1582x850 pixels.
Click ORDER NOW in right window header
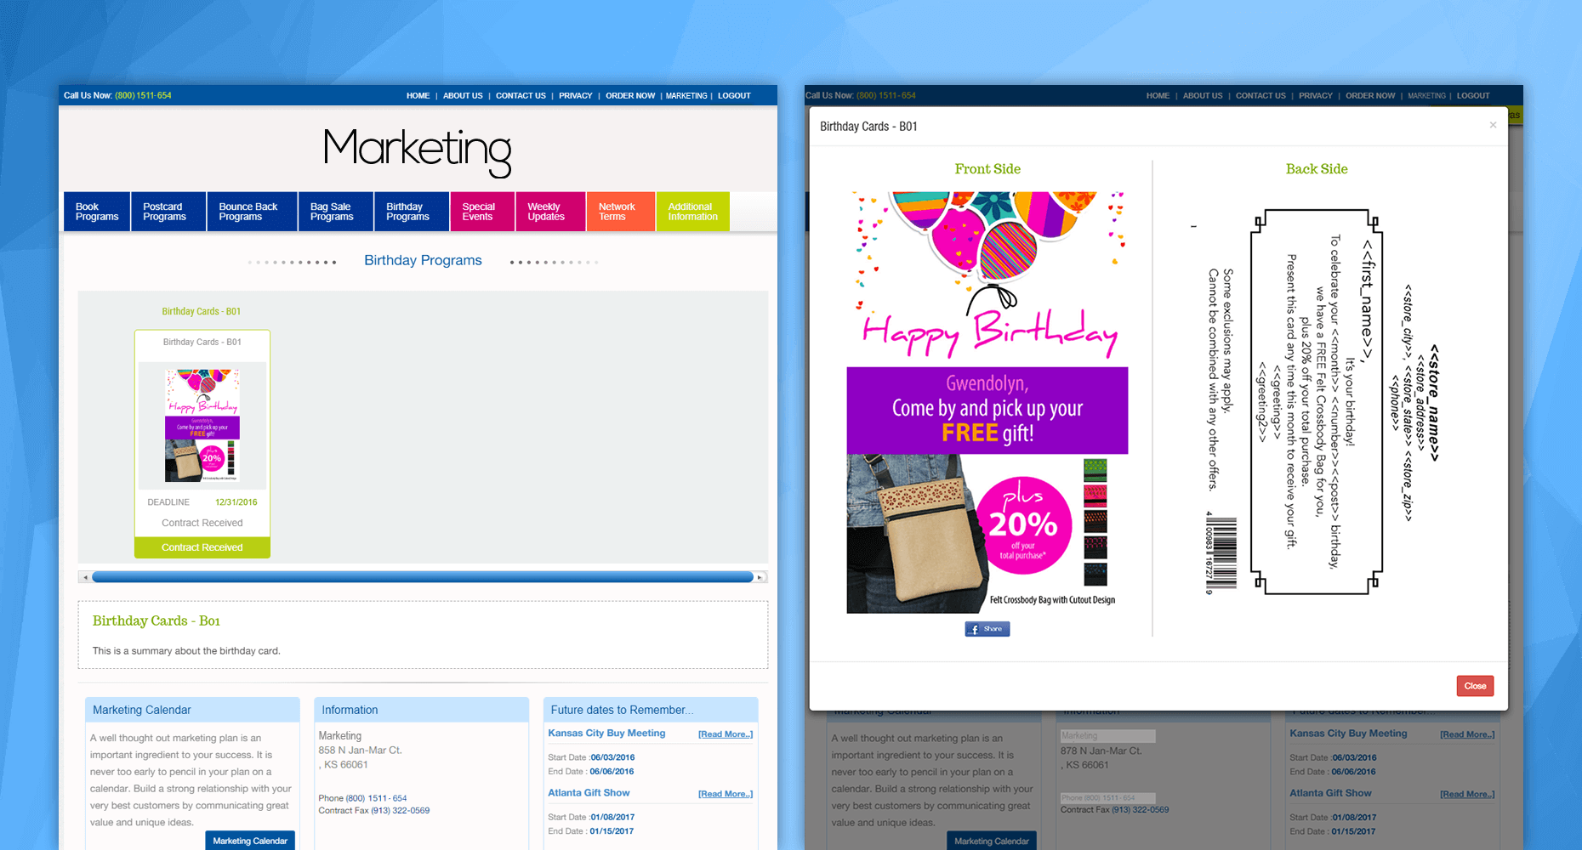1370,96
